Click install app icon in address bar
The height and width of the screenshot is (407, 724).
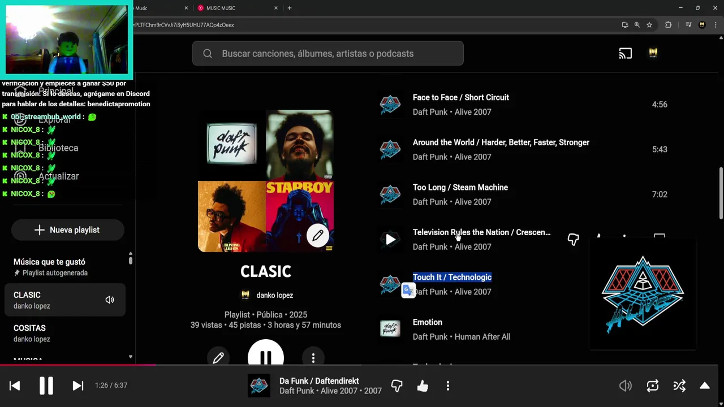click(x=624, y=25)
